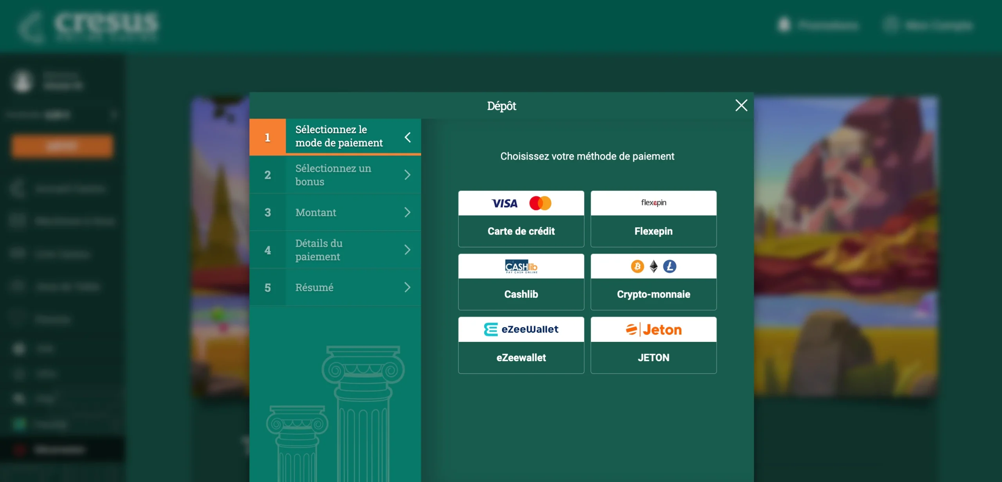The width and height of the screenshot is (1002, 482).
Task: Click the Bitcoin crypto icon
Action: coord(637,266)
